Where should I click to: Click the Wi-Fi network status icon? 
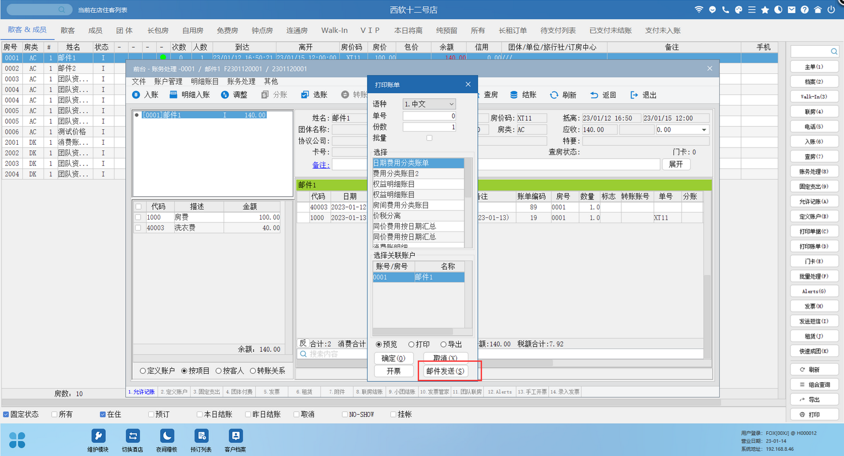click(699, 10)
